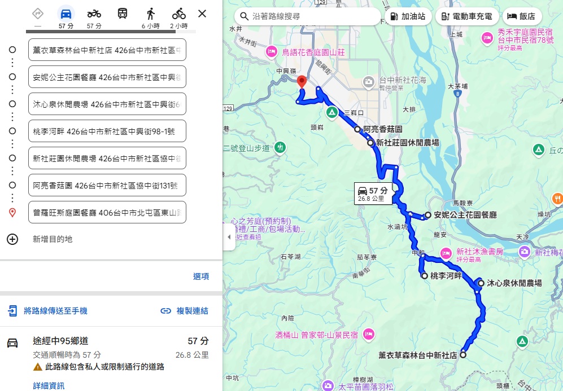
Task: Click the 沿著路線搜尋 search box
Action: pos(307,16)
